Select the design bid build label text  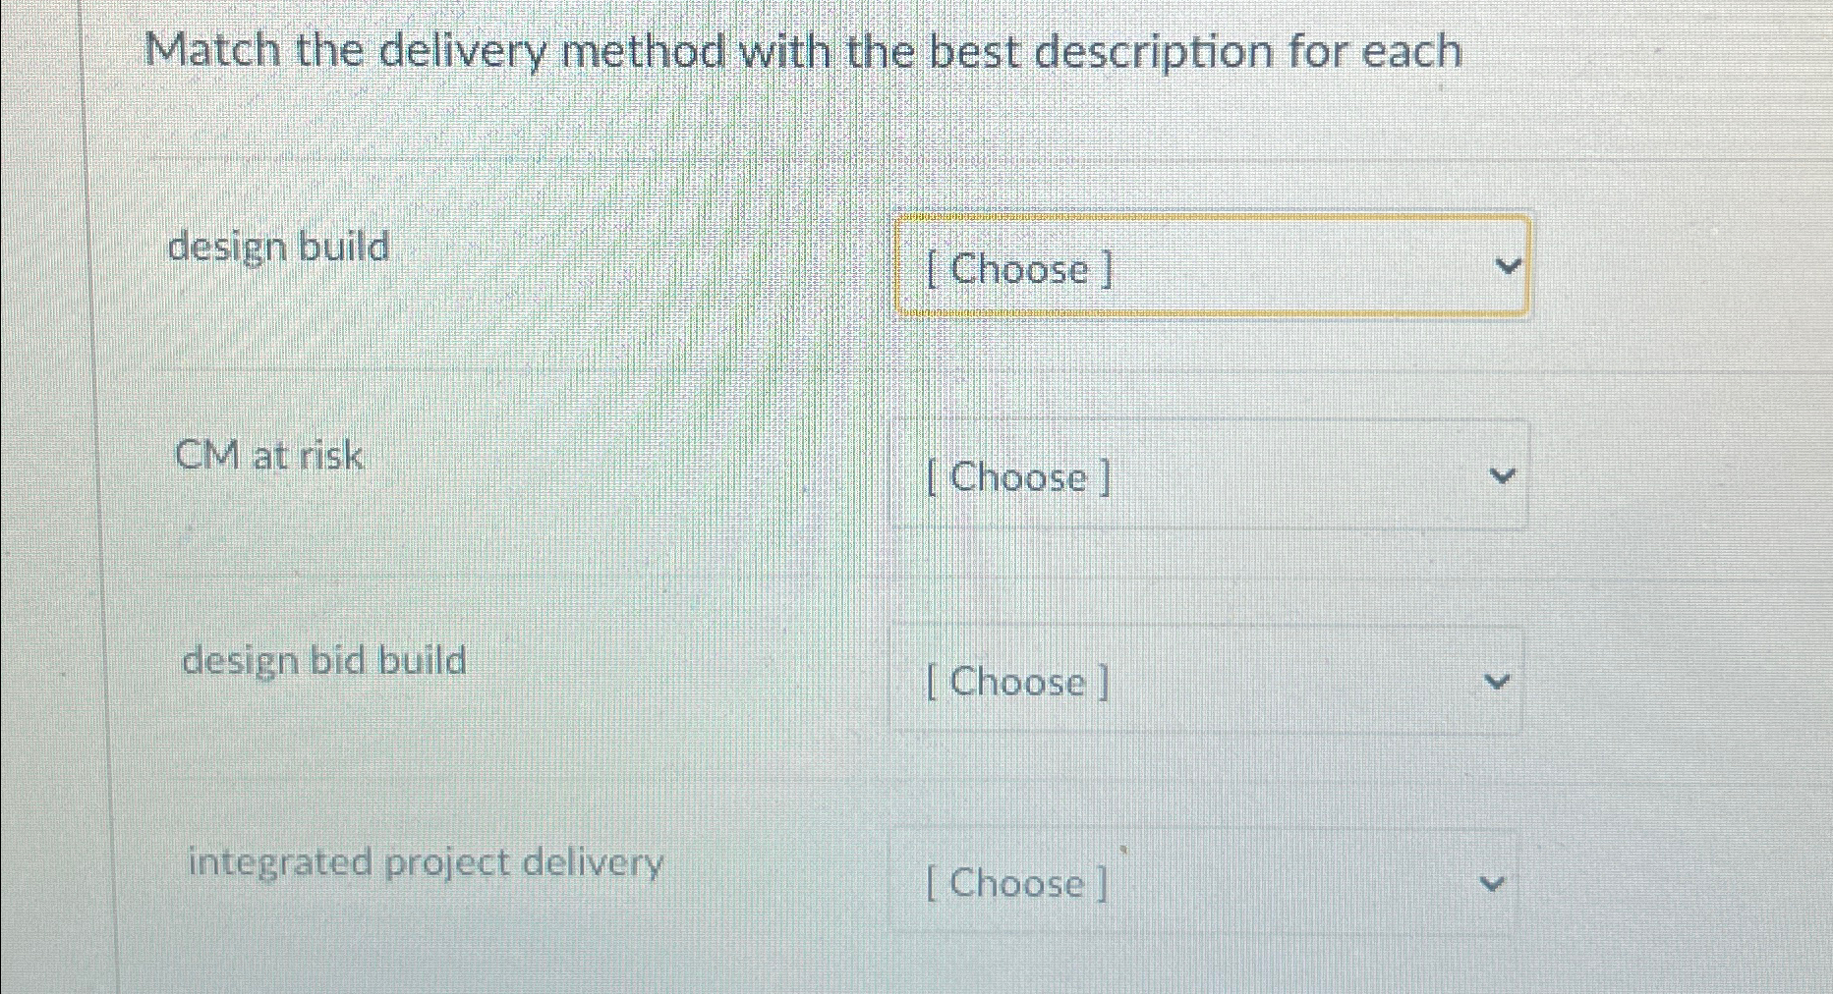[324, 660]
